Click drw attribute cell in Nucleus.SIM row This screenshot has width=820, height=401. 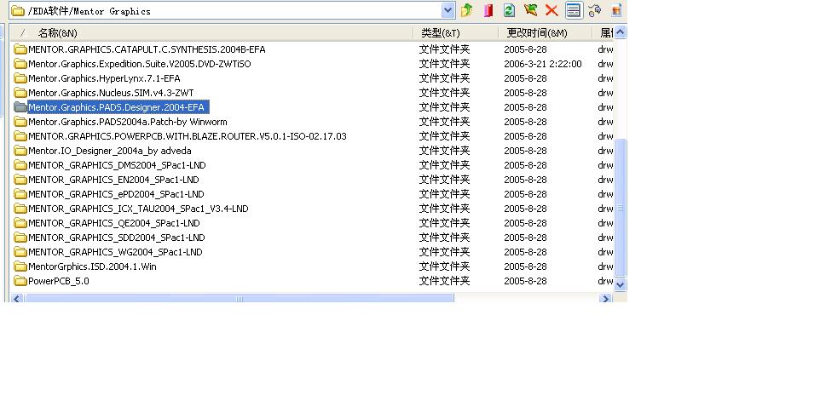pyautogui.click(x=605, y=93)
